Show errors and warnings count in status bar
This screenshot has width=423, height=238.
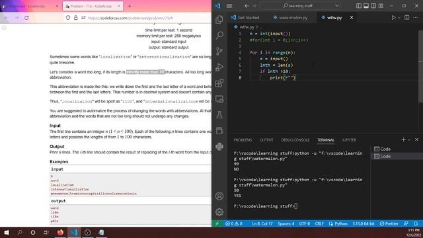pos(234,223)
